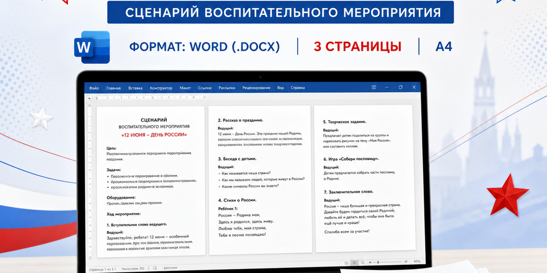547x273 pixels.
Task: Switch to Read Mode view icon
Action: (x=346, y=262)
